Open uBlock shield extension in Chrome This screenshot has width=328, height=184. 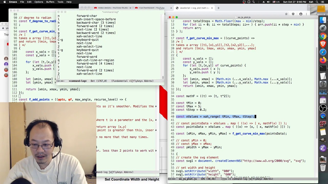point(294,14)
